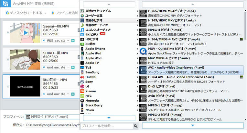Click the TVS television icon
Screen dimensions: 247x133
[x=82, y=68]
